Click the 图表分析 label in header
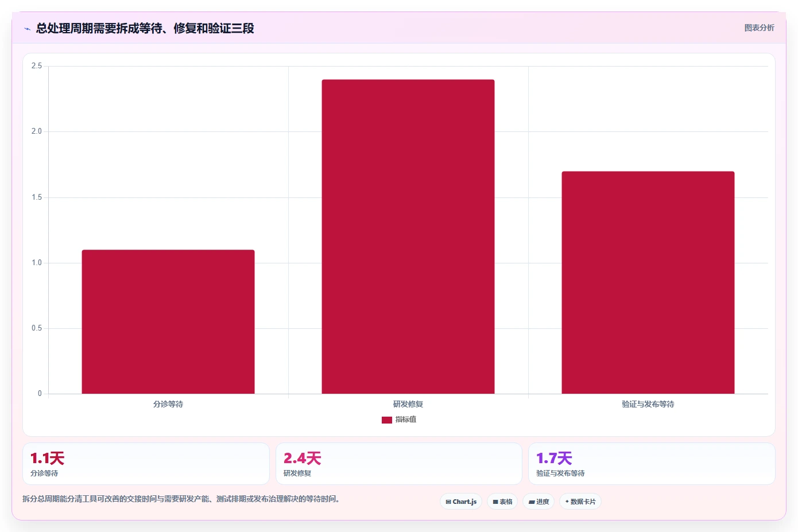 [759, 28]
